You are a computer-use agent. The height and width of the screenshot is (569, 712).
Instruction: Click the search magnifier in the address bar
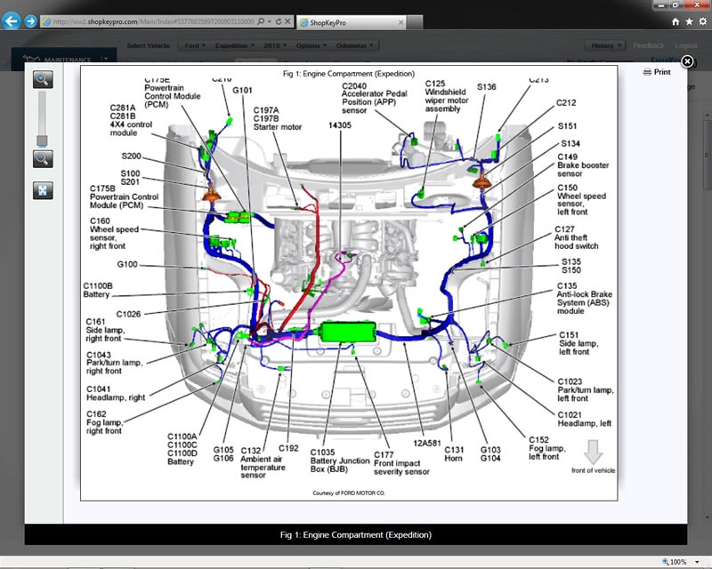tap(259, 20)
